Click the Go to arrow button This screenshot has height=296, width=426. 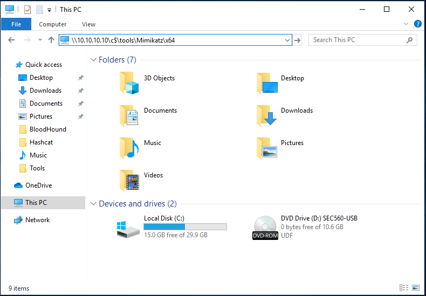click(x=298, y=40)
